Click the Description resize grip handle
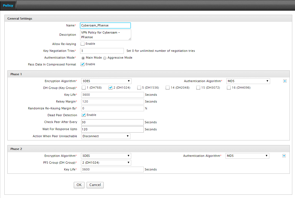The image size is (295, 198). coord(130,39)
